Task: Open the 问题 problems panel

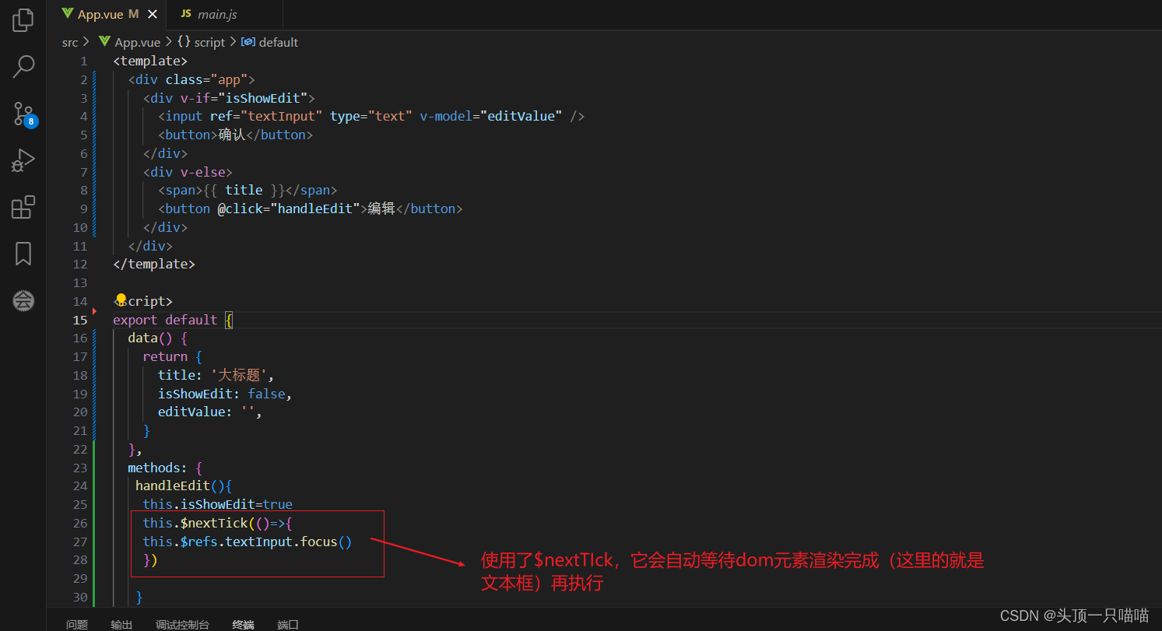Action: [x=76, y=623]
